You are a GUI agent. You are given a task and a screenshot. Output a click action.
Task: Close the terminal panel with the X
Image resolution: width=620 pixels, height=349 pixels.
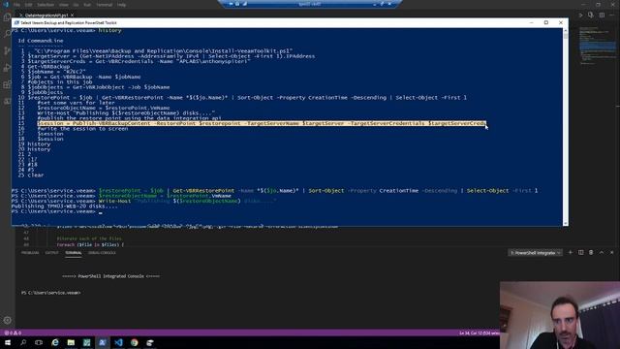(x=611, y=252)
